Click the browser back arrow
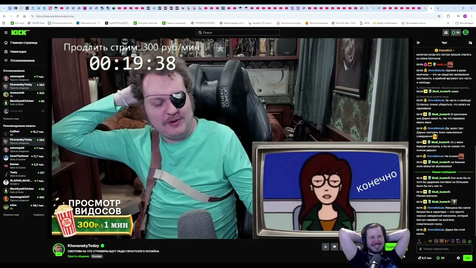Screen dimensions: 476x268 [x=4, y=16]
